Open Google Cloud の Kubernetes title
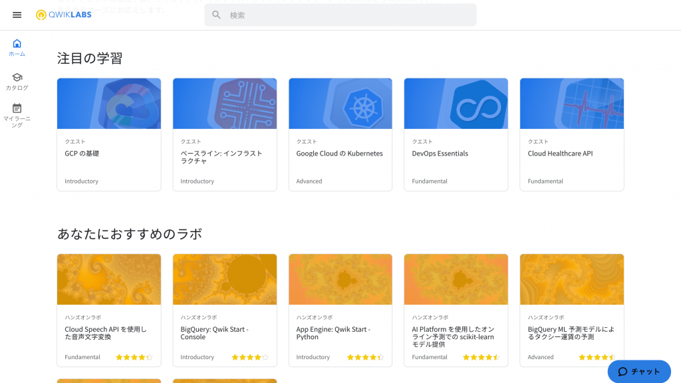 340,154
